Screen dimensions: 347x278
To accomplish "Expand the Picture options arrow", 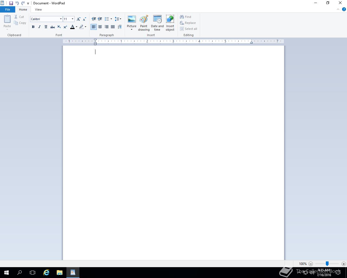I will pos(131,30).
